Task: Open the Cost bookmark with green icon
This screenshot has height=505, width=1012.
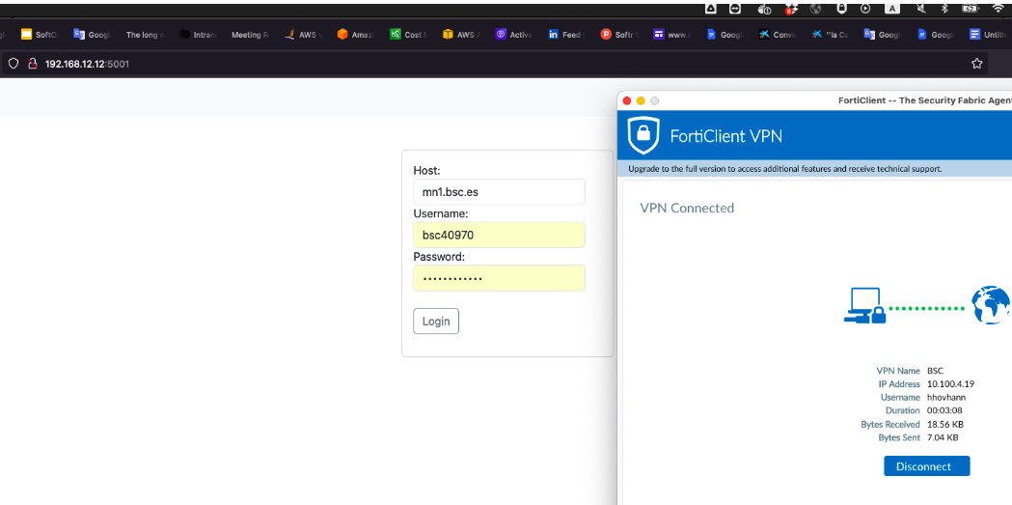Action: click(407, 35)
